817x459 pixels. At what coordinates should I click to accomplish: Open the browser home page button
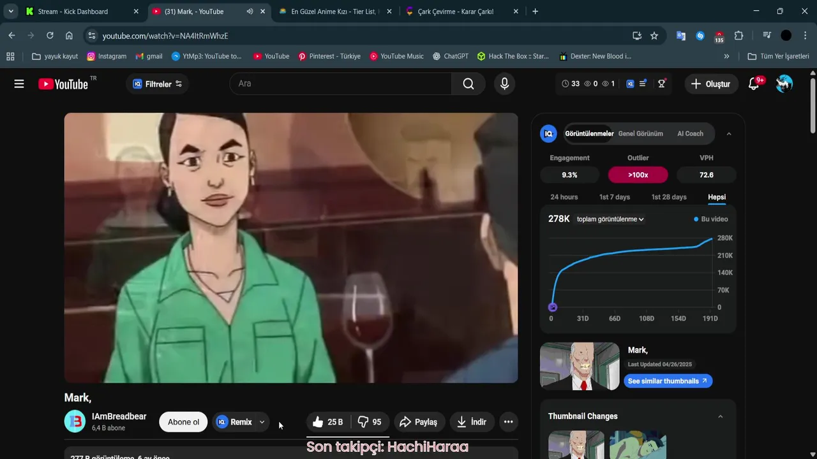[x=69, y=36]
